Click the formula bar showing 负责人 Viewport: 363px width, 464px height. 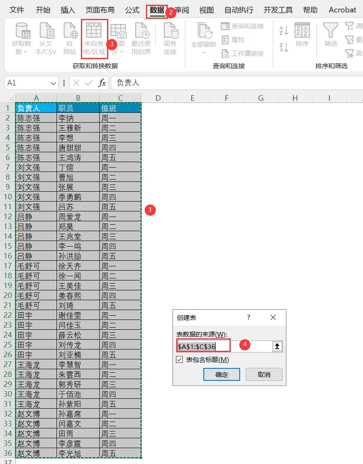point(237,83)
